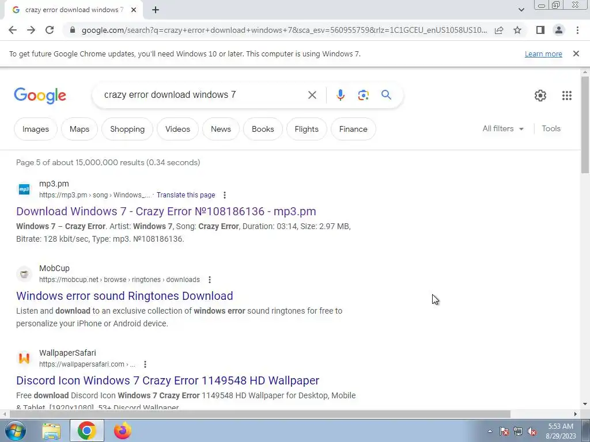Switch to Finance results
The width and height of the screenshot is (590, 442).
(353, 129)
